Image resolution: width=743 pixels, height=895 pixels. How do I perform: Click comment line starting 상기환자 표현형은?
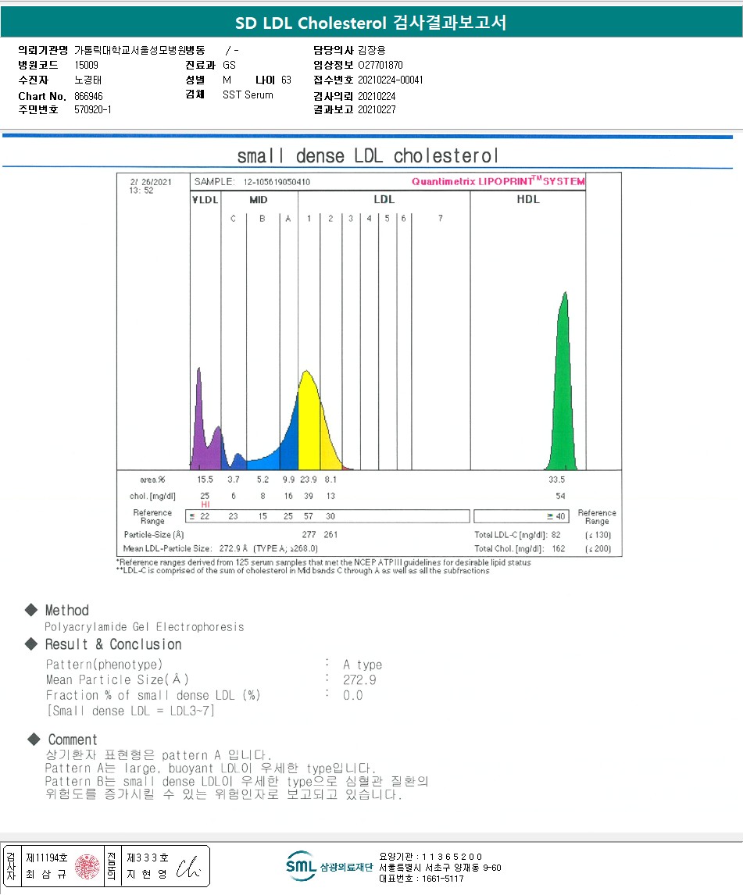[159, 754]
